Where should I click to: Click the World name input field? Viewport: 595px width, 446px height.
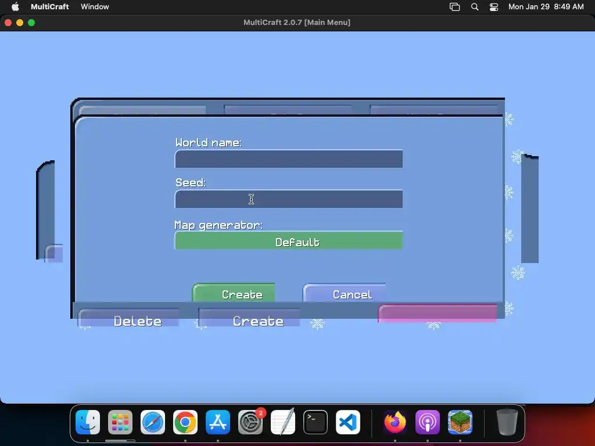[289, 159]
